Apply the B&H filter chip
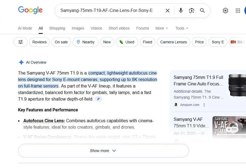This screenshot has width=246, height=168. (x=238, y=42)
